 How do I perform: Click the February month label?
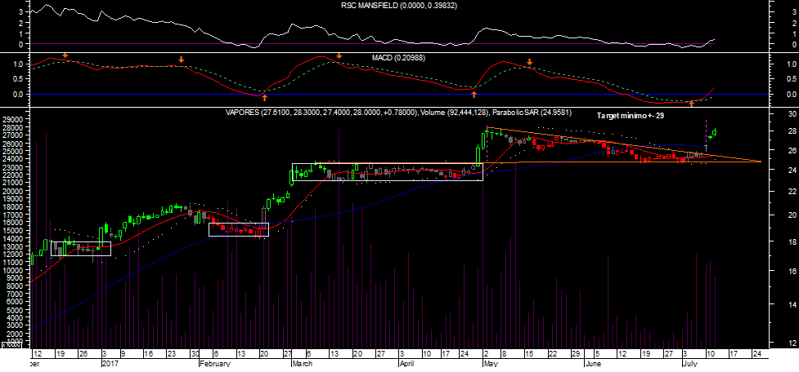coord(216,364)
